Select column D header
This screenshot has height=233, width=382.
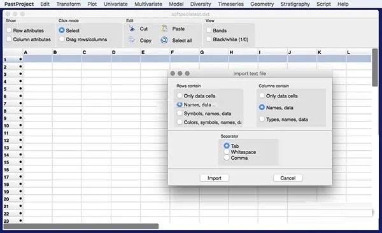(125, 52)
